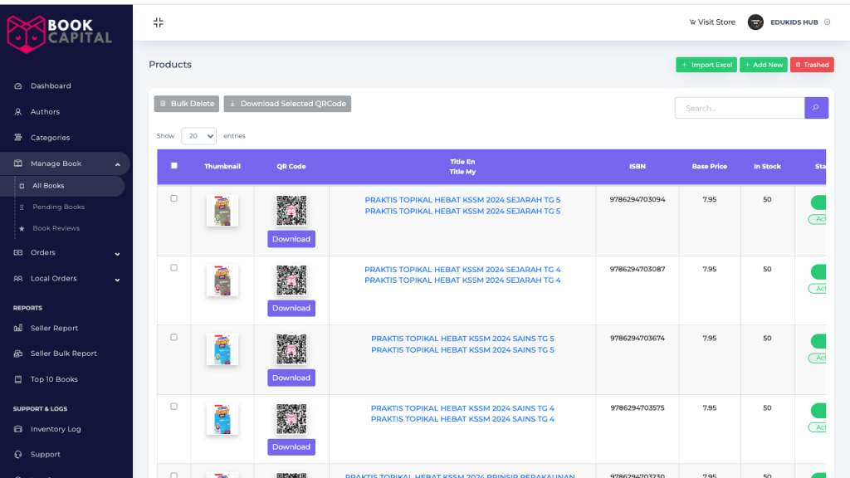Open the Authors page icon
850x478 pixels.
coord(18,112)
